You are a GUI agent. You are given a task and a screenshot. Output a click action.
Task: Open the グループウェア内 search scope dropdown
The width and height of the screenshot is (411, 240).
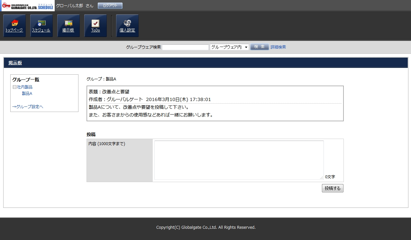[229, 47]
